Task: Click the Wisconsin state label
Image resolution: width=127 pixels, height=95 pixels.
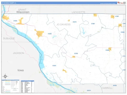Action: coord(23,12)
